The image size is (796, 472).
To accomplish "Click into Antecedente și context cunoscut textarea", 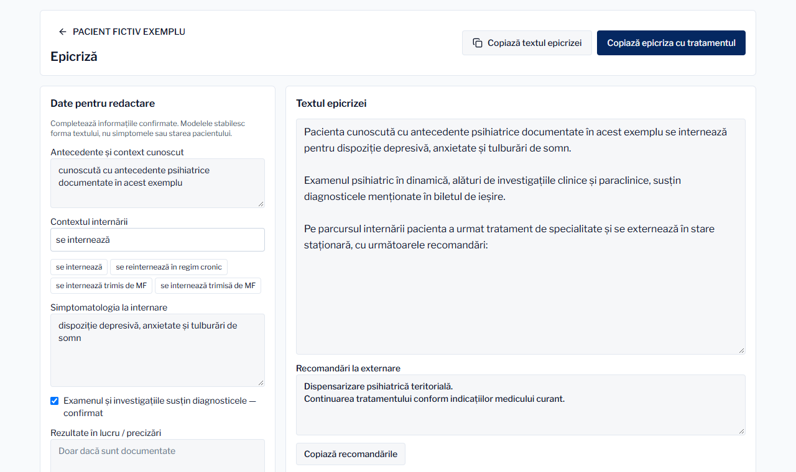I will pos(157,183).
